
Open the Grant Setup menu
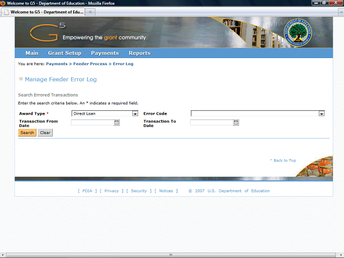64,53
